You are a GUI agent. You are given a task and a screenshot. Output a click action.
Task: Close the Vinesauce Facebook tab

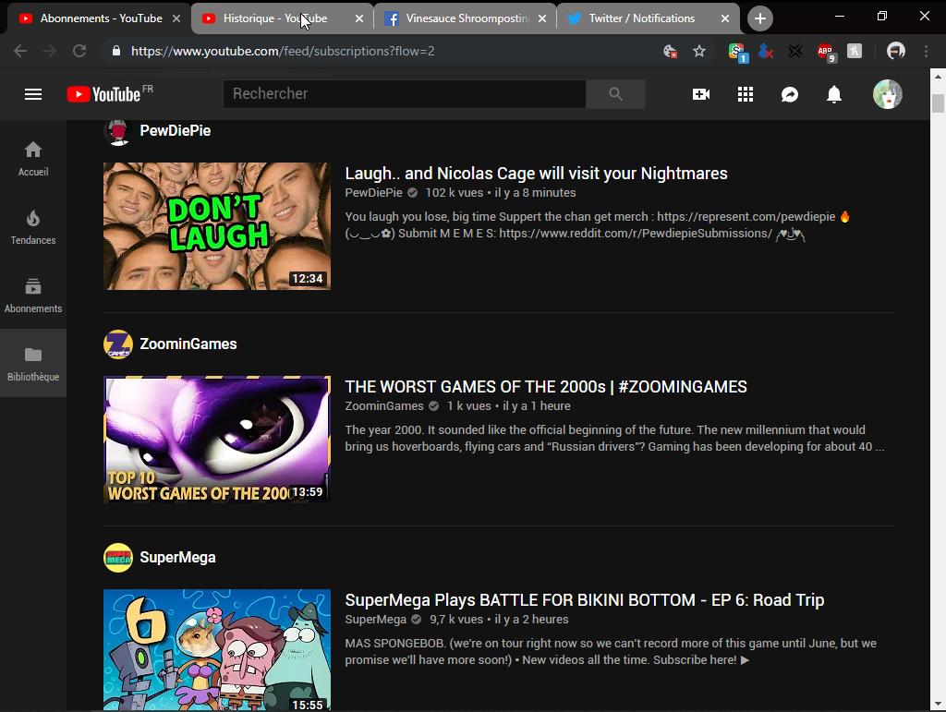pyautogui.click(x=542, y=18)
